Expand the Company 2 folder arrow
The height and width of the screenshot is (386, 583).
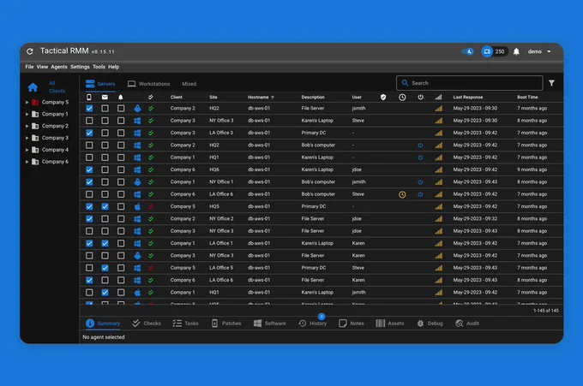click(x=27, y=126)
